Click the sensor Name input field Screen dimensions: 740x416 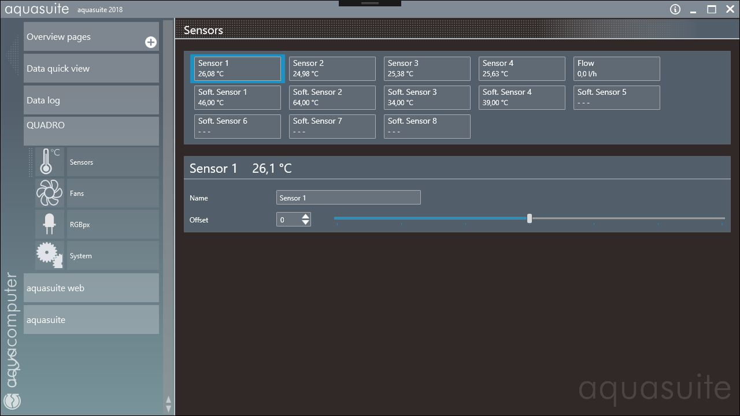[349, 198]
